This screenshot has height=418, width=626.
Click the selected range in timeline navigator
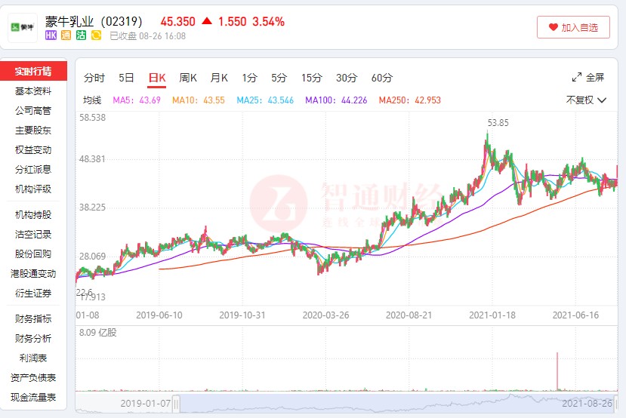397,404
